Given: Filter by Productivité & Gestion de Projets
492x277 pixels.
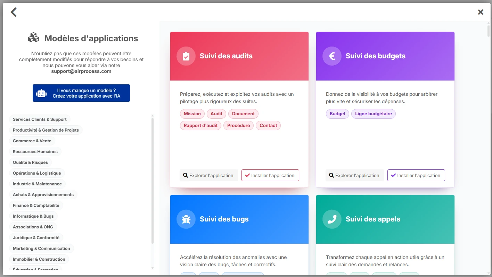Looking at the screenshot, I should (46, 130).
